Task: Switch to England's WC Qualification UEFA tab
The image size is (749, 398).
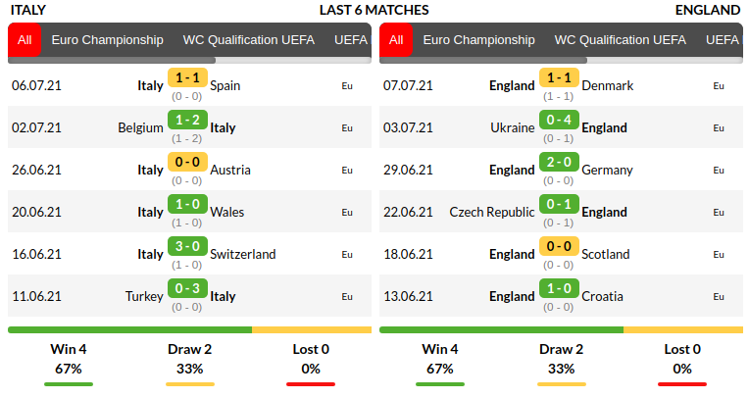Action: [620, 40]
